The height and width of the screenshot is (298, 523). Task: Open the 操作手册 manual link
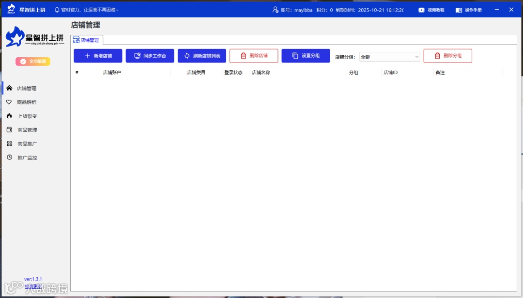(473, 10)
